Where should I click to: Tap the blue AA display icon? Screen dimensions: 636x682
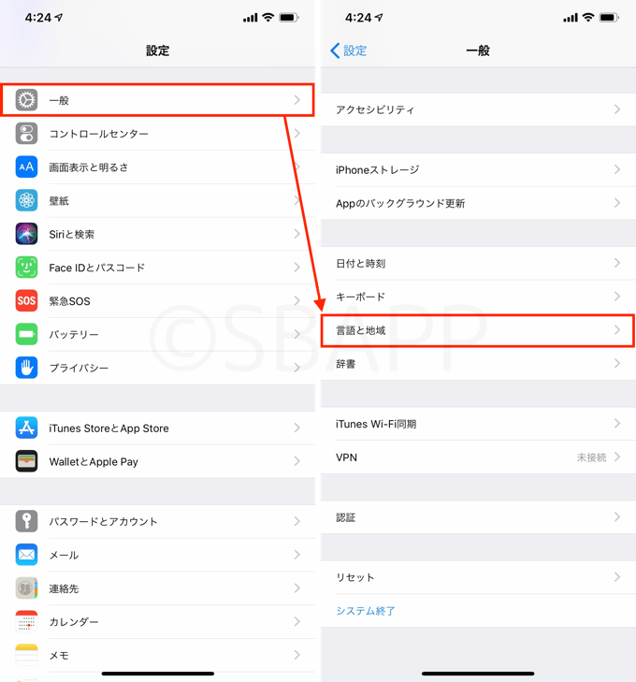click(26, 167)
